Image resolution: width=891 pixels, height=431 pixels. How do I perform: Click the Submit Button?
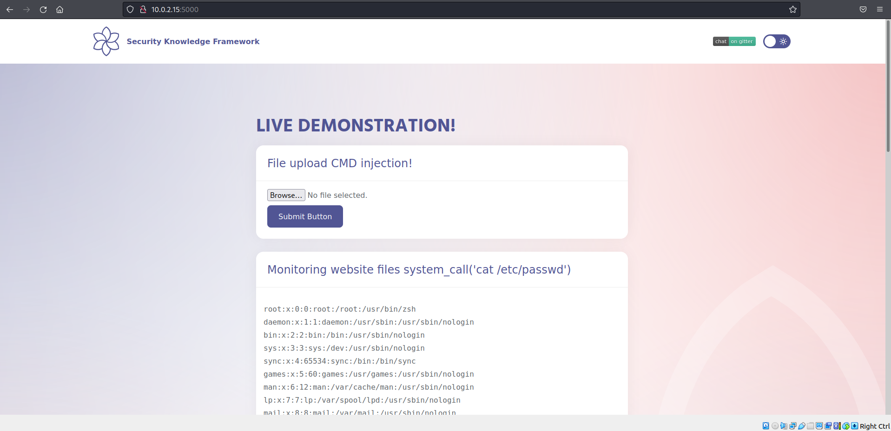305,216
